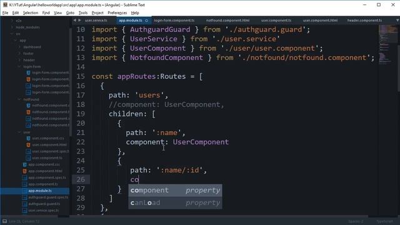The image size is (400, 225).
Task: Click the file icon of authguard.guard.ts
Action: [25, 204]
